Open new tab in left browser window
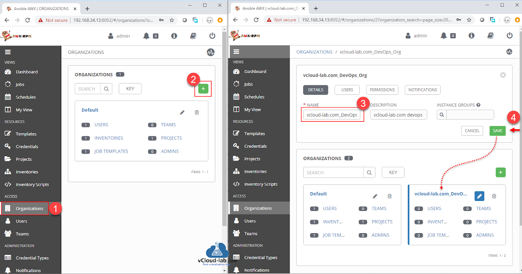The height and width of the screenshot is (274, 522). pos(87,8)
